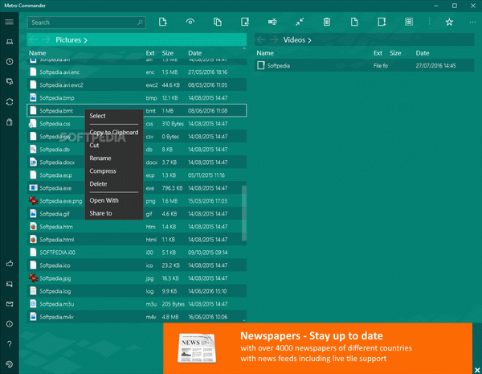
Task: Open the info circle icon in the sidebar
Action: point(10,324)
